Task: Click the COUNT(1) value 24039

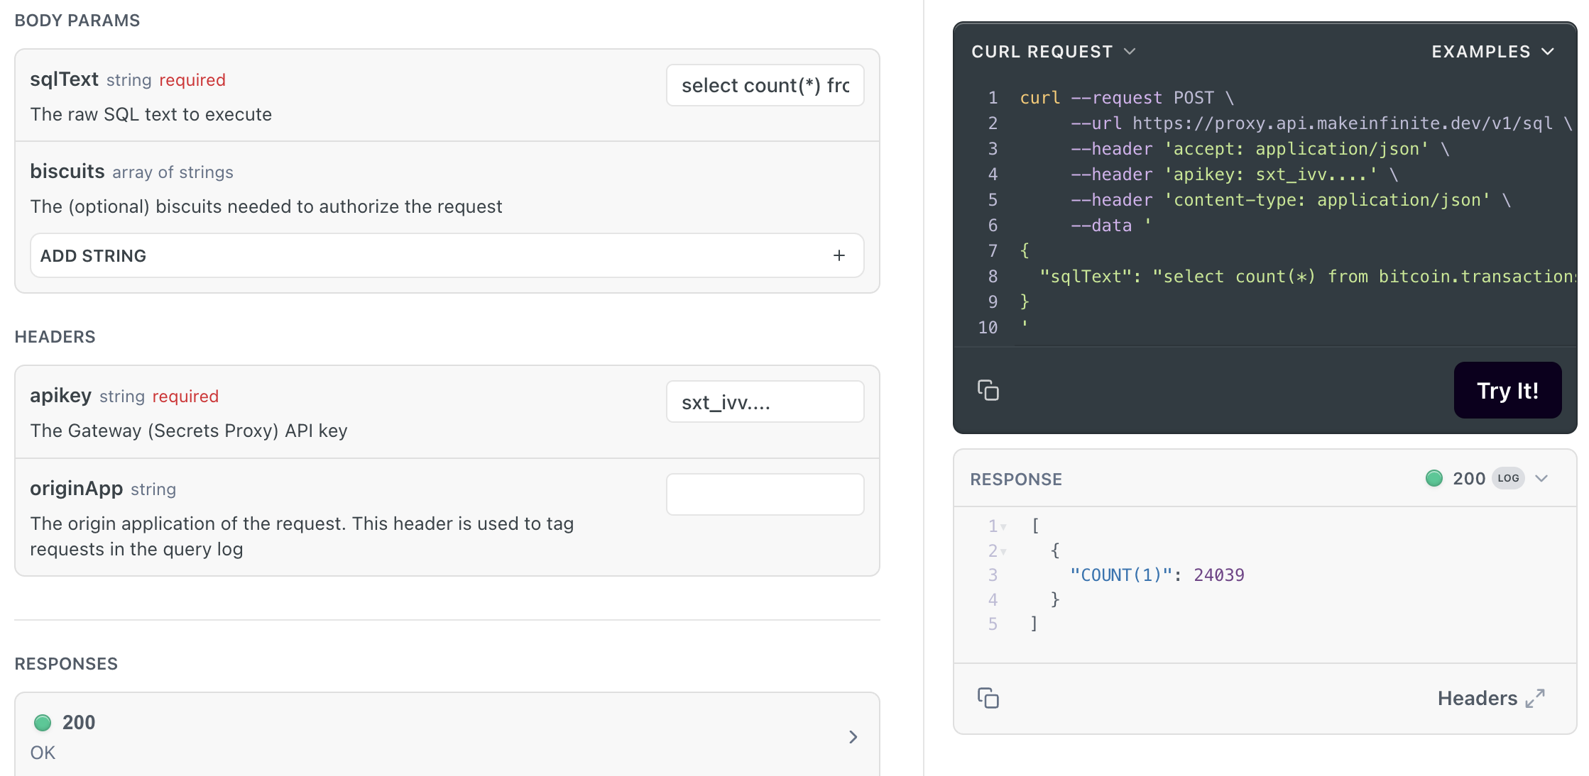Action: [1218, 575]
